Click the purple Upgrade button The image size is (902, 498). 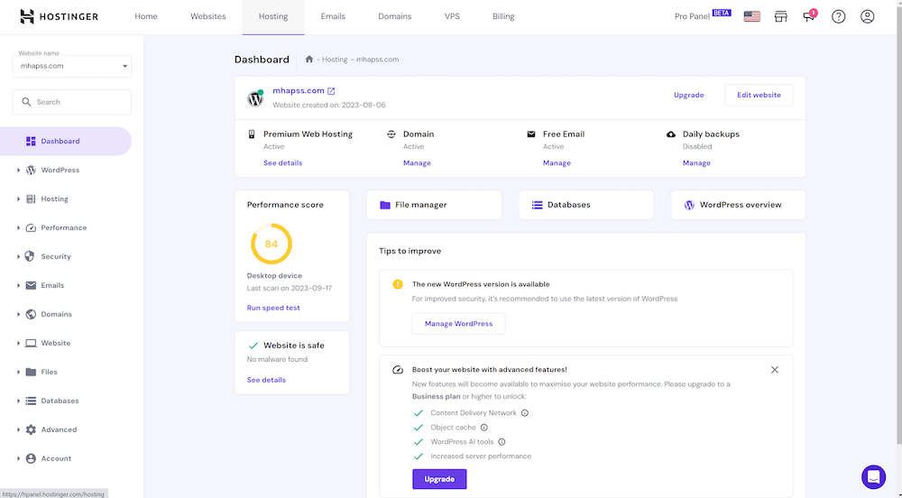tap(439, 479)
